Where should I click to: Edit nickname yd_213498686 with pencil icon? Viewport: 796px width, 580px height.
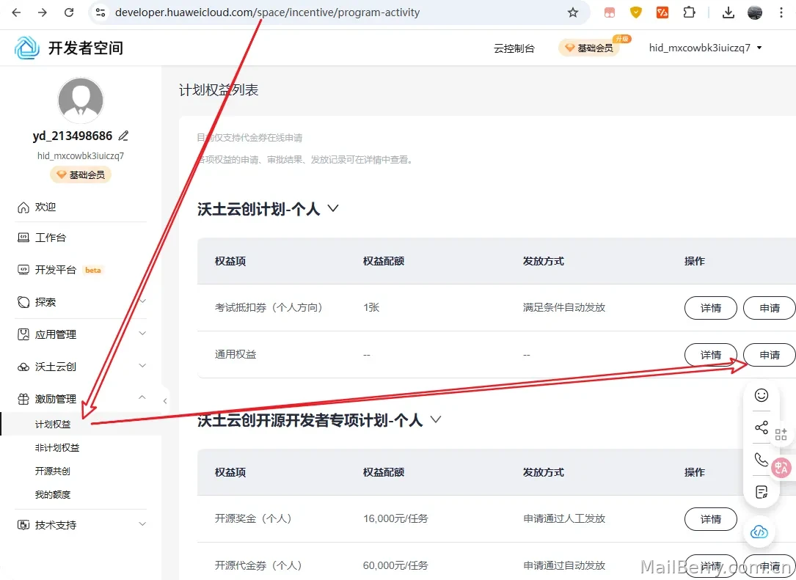pos(123,136)
